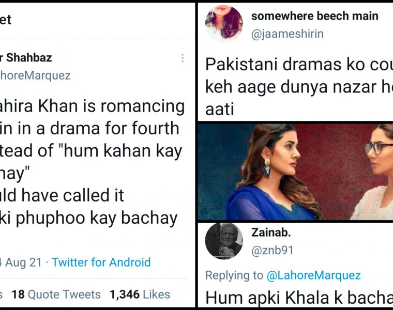
Task: Click the Aug 21 tweet date
Action: coord(23,262)
